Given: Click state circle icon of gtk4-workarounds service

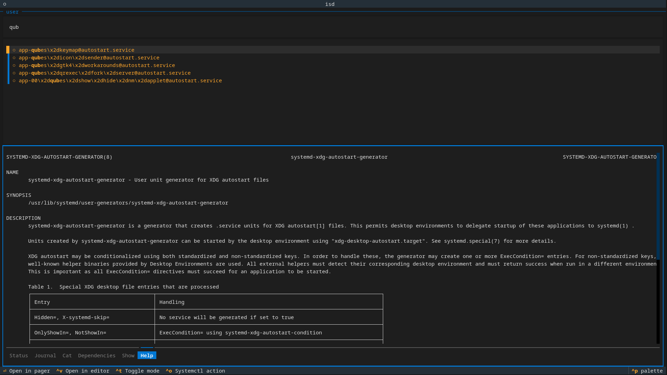Looking at the screenshot, I should [x=14, y=65].
